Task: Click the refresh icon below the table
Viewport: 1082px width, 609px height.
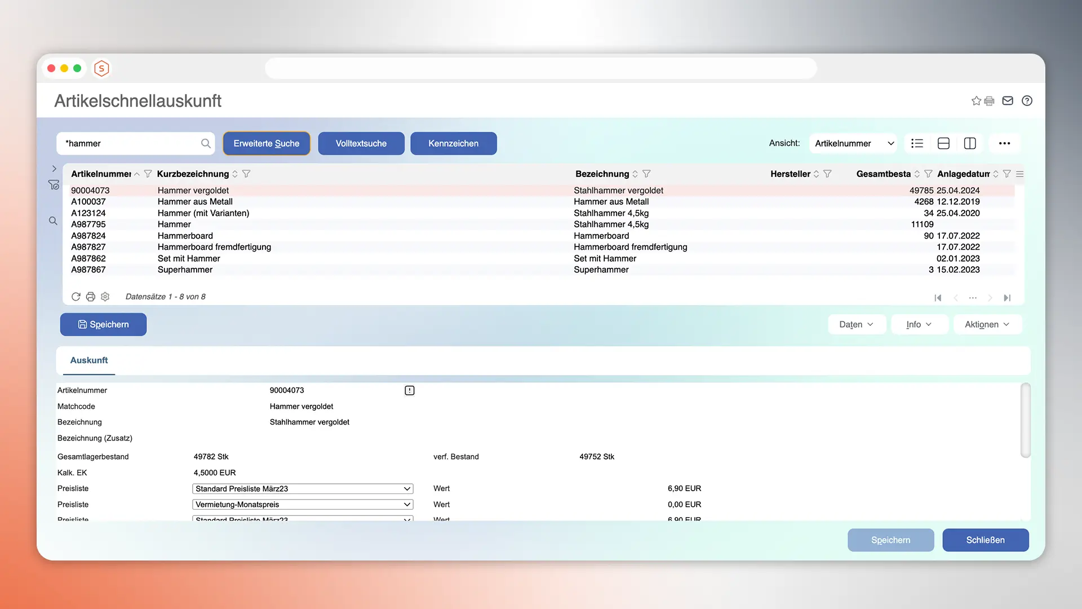Action: [x=76, y=297]
